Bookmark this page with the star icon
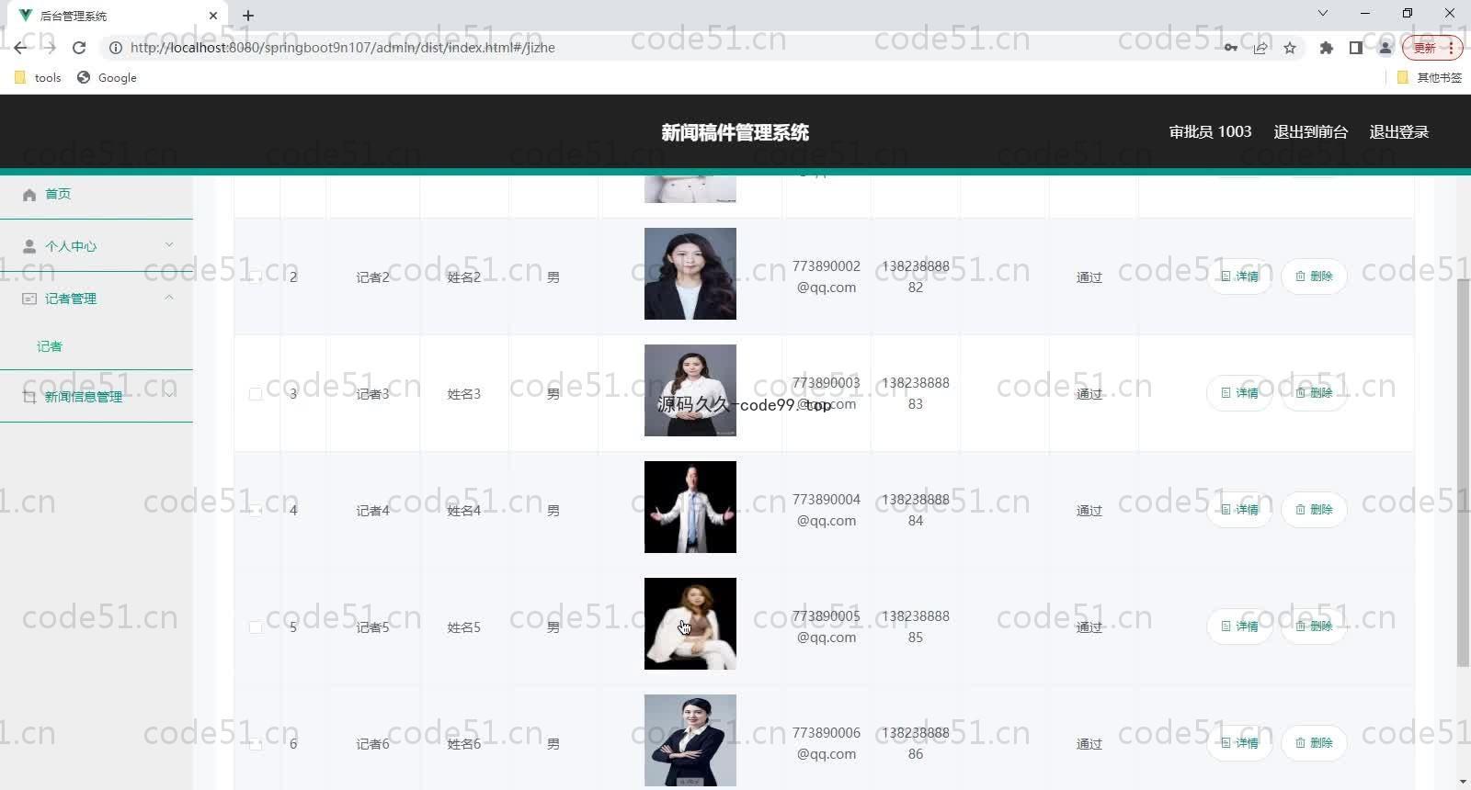This screenshot has height=790, width=1471. click(x=1290, y=48)
